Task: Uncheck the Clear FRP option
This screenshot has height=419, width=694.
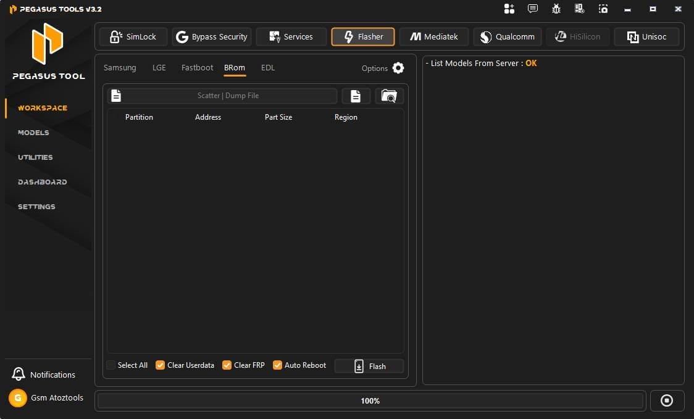Action: (227, 365)
